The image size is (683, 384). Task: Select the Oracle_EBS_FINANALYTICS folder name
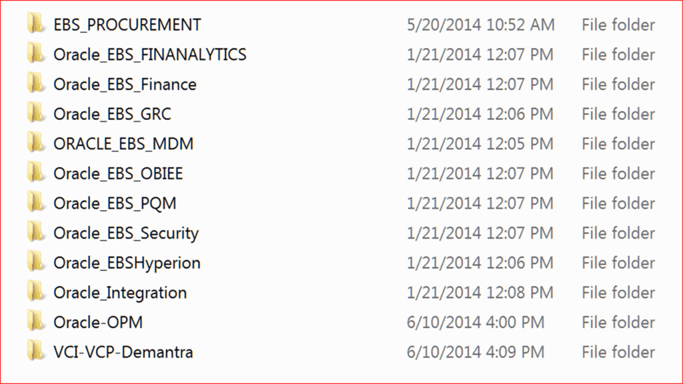149,55
